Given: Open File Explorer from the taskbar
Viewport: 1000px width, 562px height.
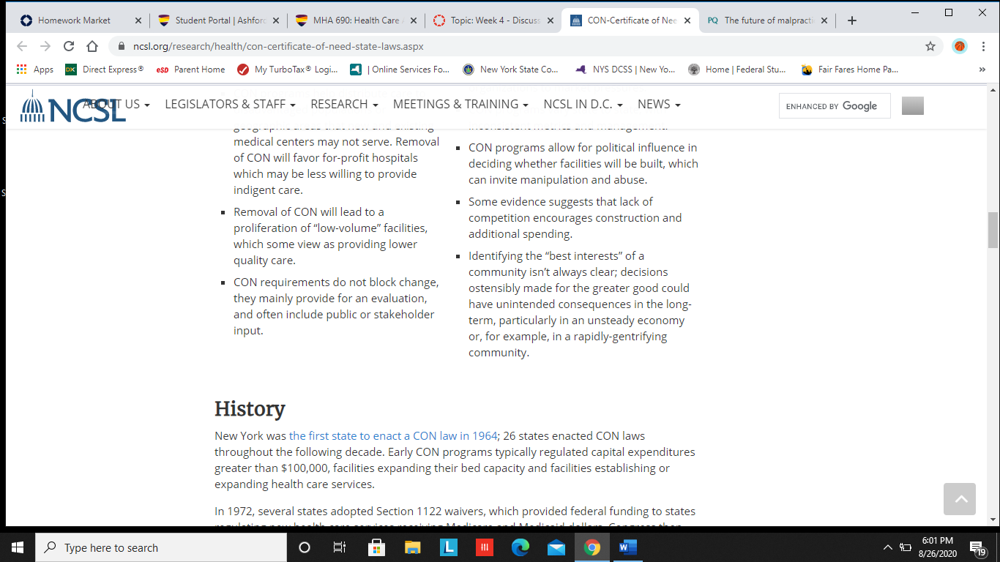Looking at the screenshot, I should (x=412, y=547).
